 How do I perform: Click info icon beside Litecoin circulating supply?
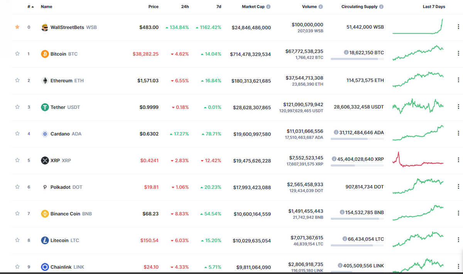coord(345,239)
